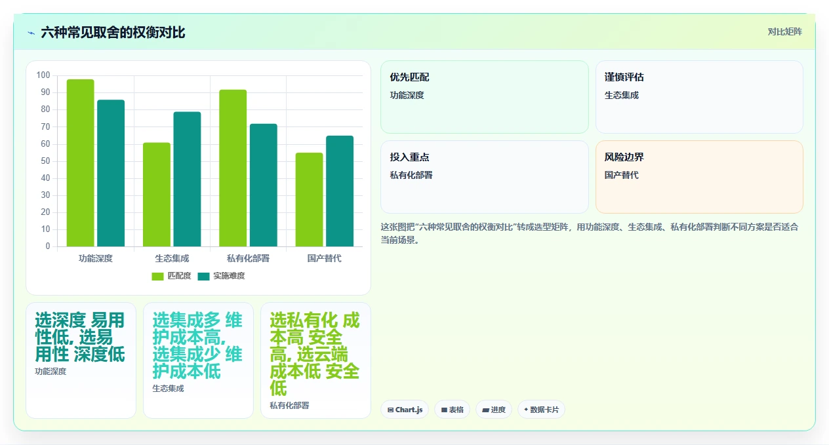The width and height of the screenshot is (829, 445).
Task: Click 生态集成 text in 谨慎评估 card
Action: 622,95
